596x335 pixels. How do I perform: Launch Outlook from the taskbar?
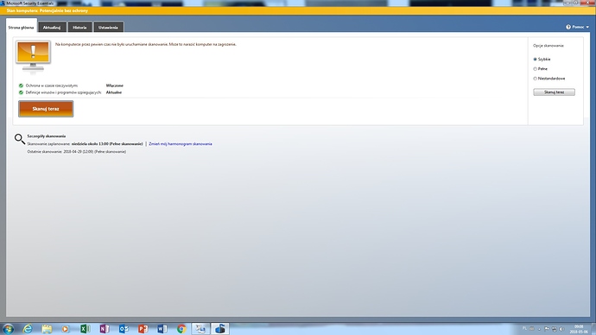tap(124, 329)
